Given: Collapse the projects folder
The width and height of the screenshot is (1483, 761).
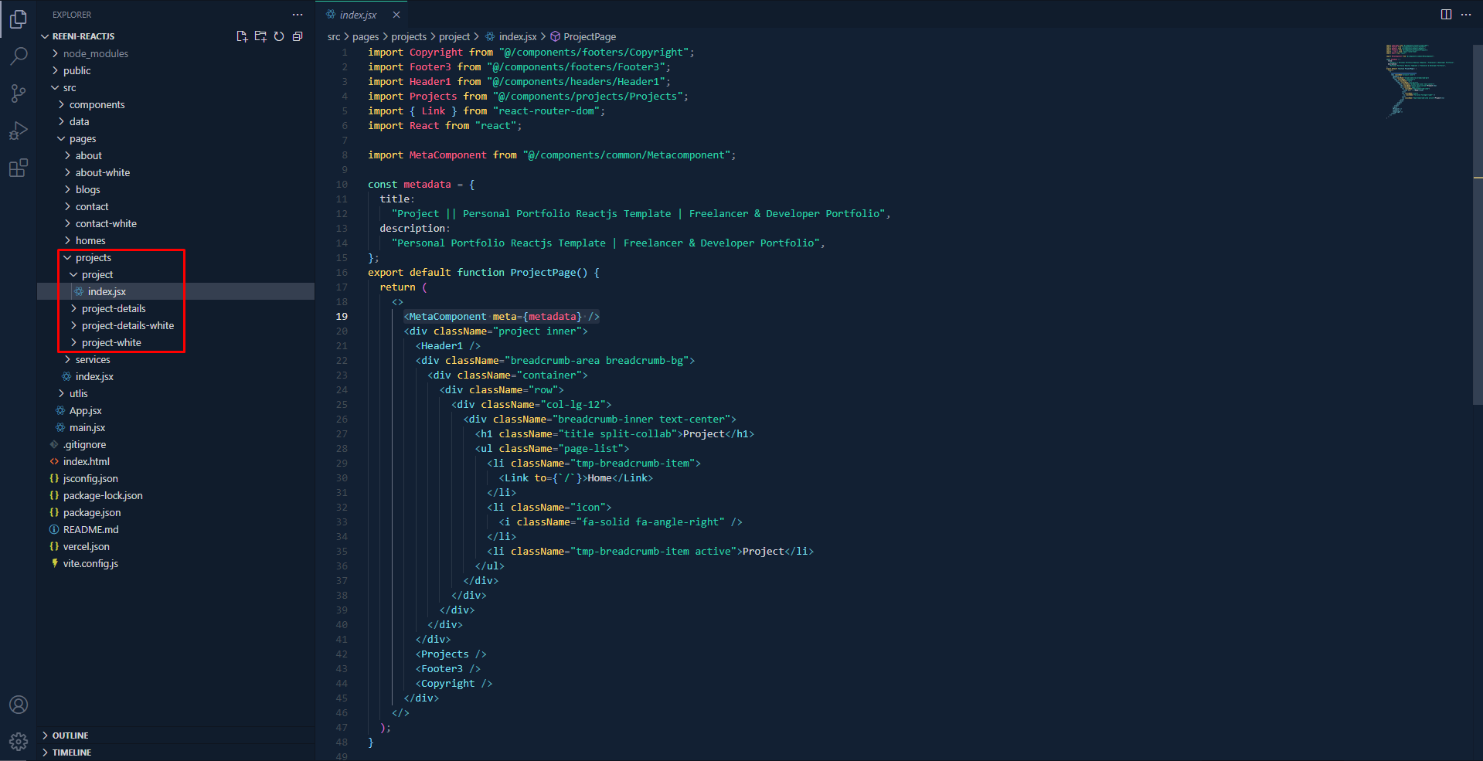Looking at the screenshot, I should click(93, 257).
